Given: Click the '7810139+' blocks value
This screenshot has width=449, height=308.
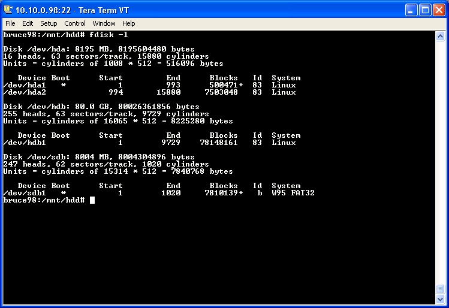Looking at the screenshot, I should [x=224, y=193].
